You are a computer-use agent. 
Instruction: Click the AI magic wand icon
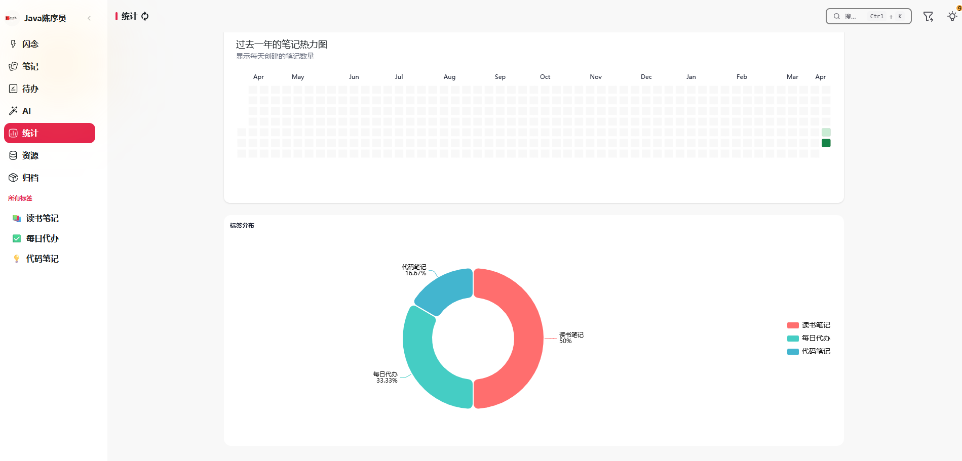[13, 111]
